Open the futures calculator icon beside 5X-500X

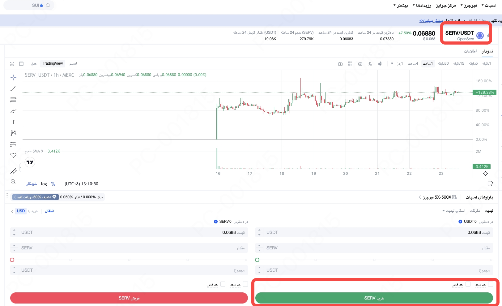[454, 197]
